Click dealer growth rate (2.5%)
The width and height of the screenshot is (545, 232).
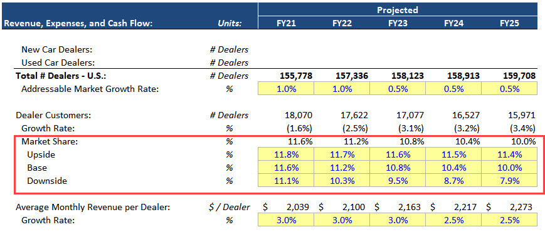tap(355, 128)
